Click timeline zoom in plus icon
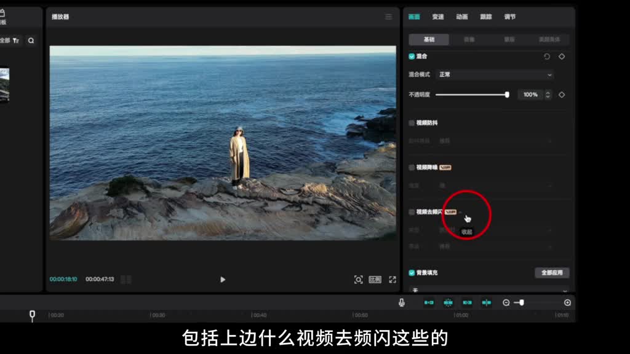The width and height of the screenshot is (630, 354). click(x=567, y=302)
